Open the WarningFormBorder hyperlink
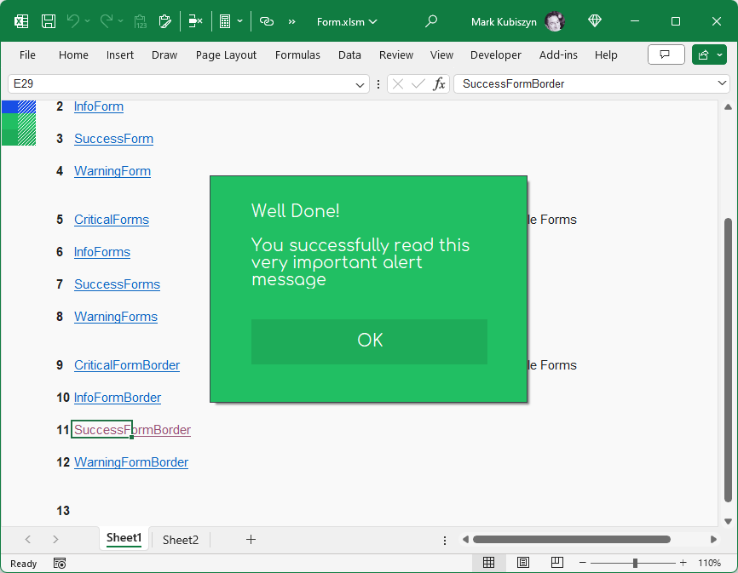The width and height of the screenshot is (738, 573). [131, 462]
